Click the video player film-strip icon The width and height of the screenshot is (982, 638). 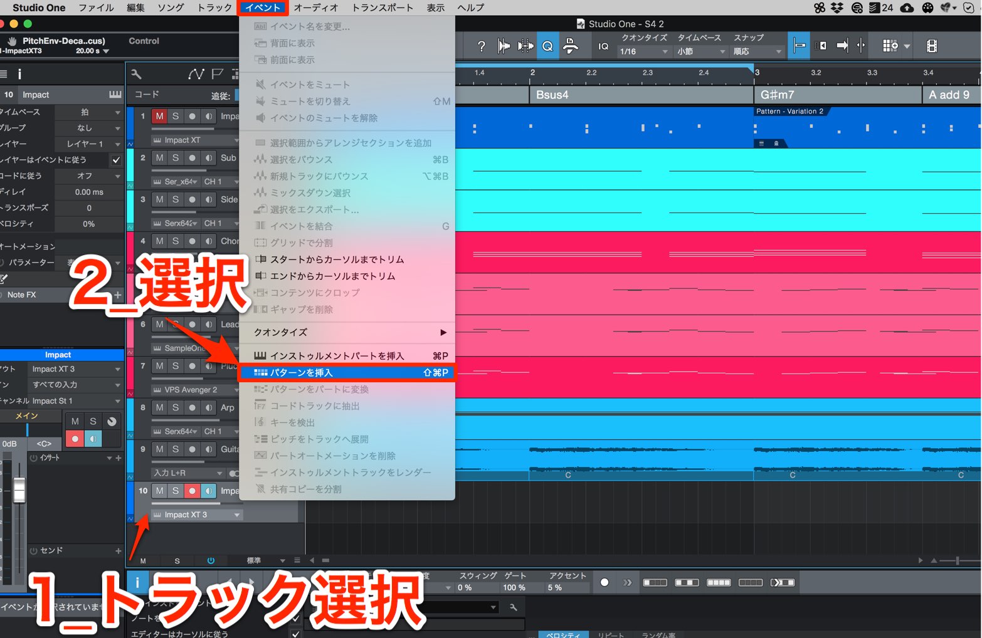[x=932, y=46]
